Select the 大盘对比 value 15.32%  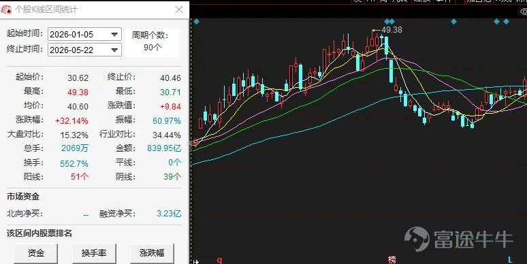click(x=74, y=135)
